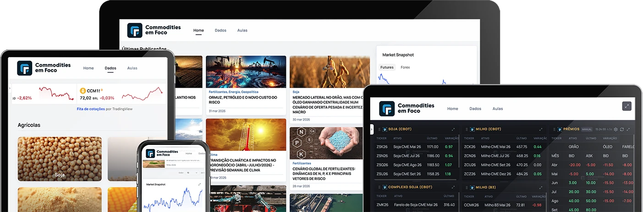Select the Home tab on the left tablet

88,68
